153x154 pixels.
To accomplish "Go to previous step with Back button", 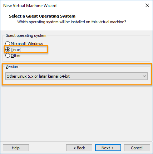I will click(x=79, y=148).
